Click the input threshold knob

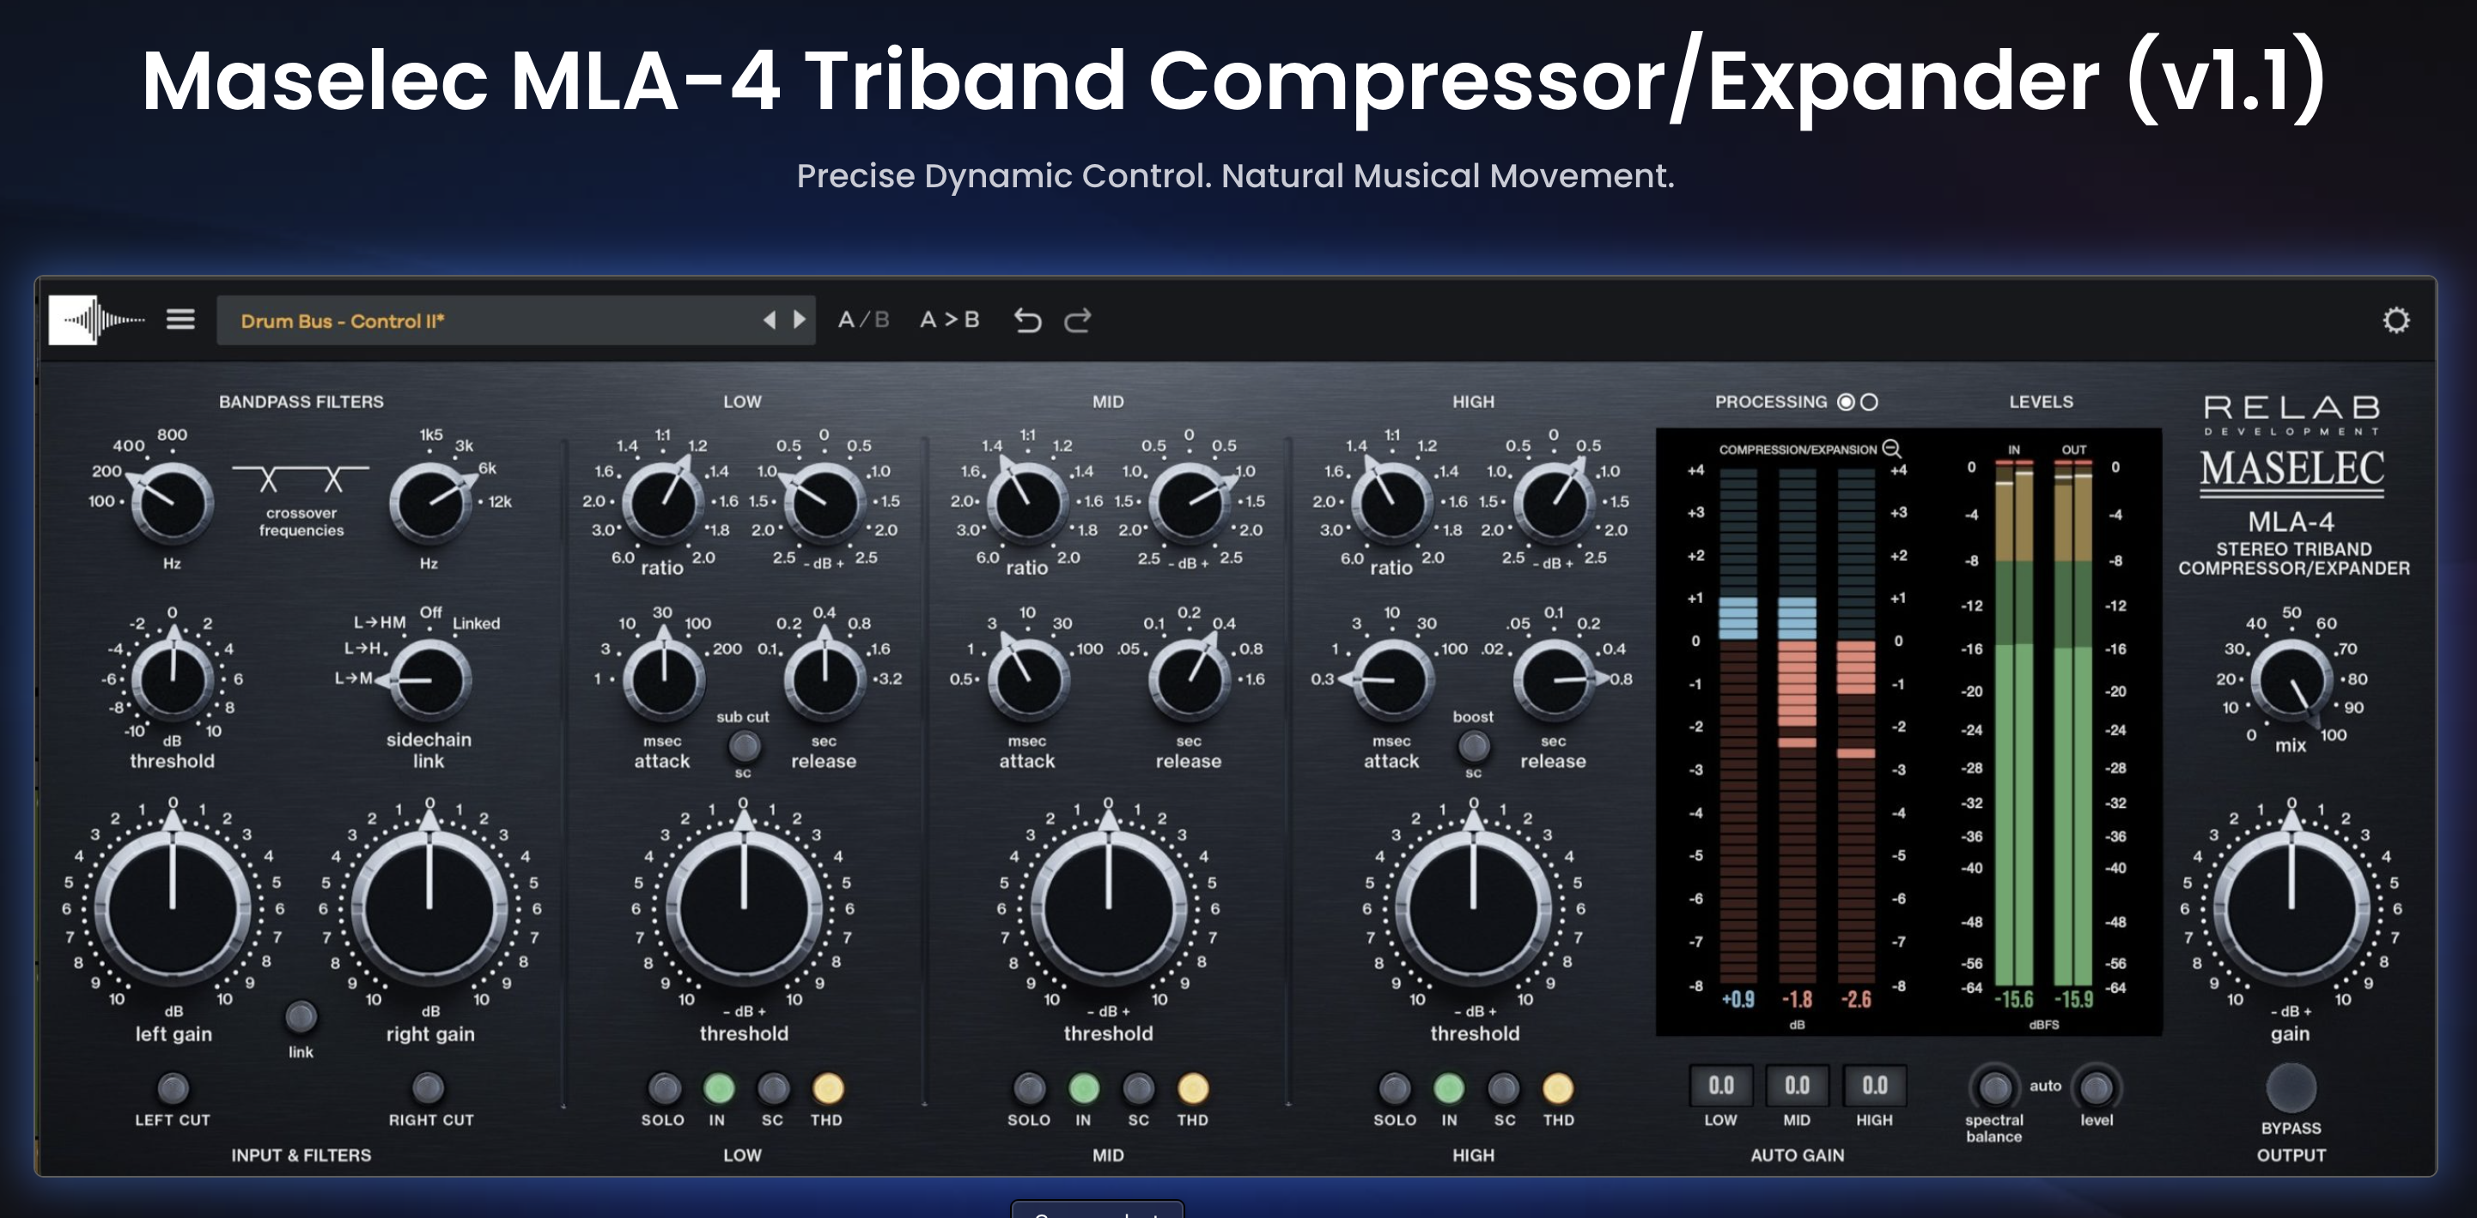pyautogui.click(x=173, y=679)
